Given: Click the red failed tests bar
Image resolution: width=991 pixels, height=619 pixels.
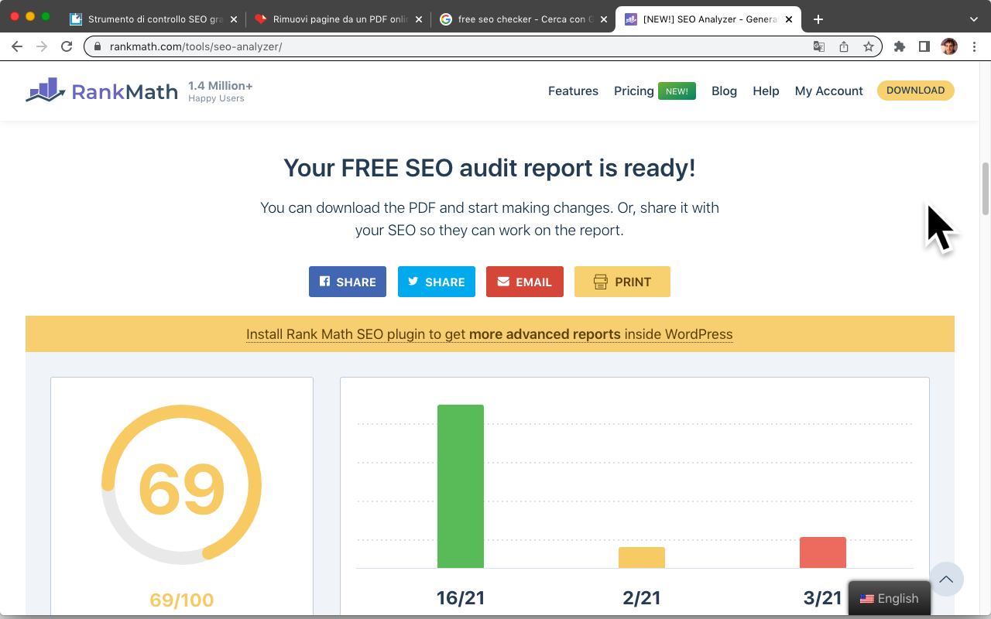Looking at the screenshot, I should pos(823,552).
